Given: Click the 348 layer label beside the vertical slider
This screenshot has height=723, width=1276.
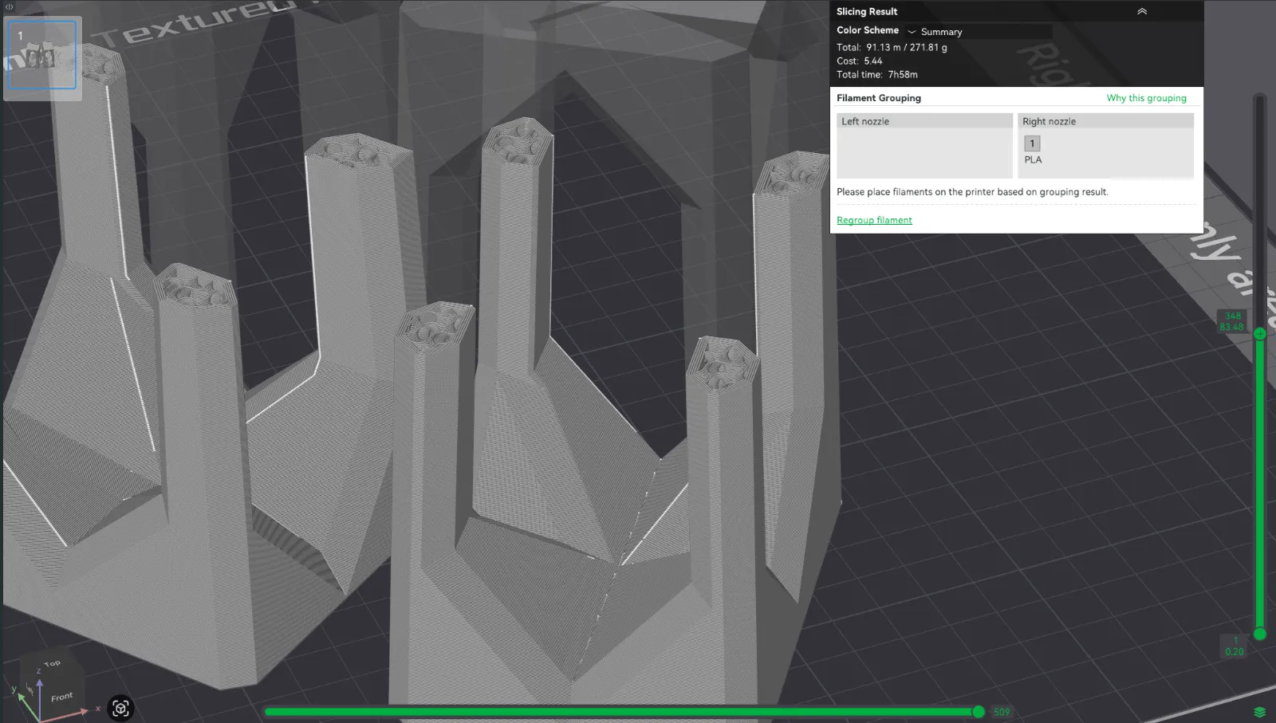Looking at the screenshot, I should (x=1232, y=316).
